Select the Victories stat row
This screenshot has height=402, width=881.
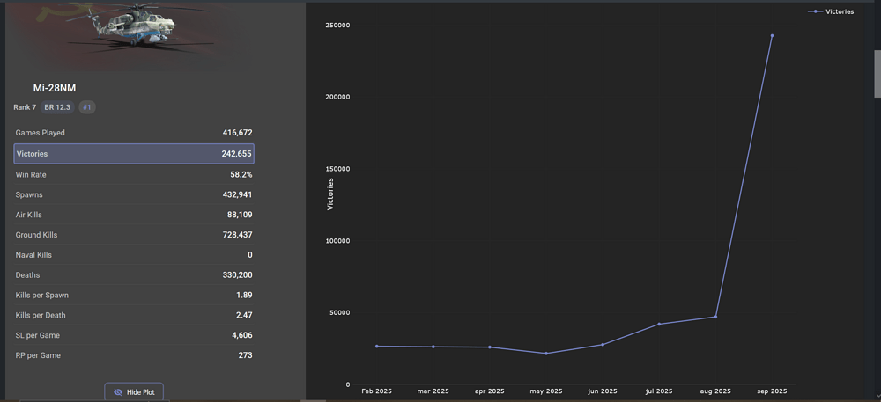[134, 154]
